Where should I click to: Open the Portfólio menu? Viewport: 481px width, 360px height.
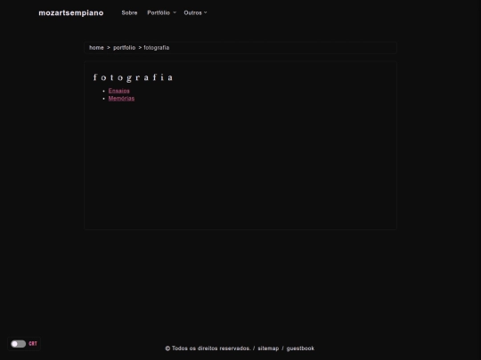(159, 12)
